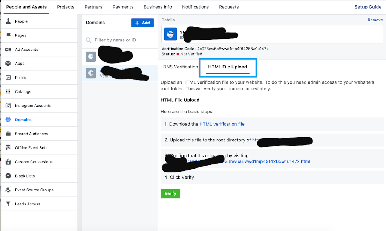Open Offline Event Sets sidebar label
Image resolution: width=386 pixels, height=231 pixels.
[x=31, y=148]
